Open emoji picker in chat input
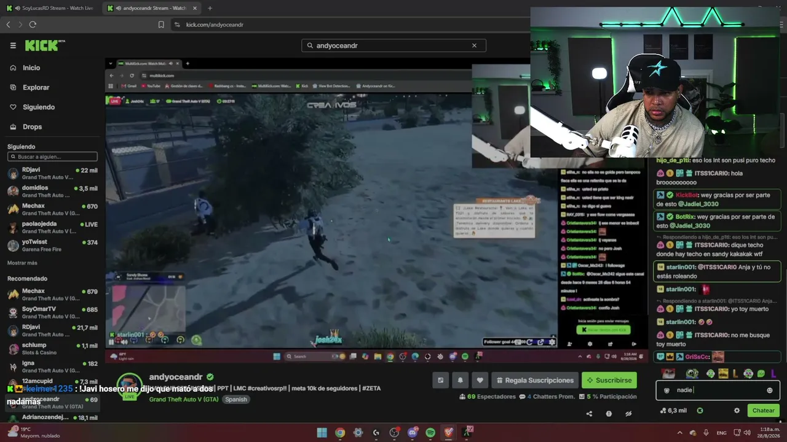Image resolution: width=787 pixels, height=442 pixels. [x=769, y=390]
